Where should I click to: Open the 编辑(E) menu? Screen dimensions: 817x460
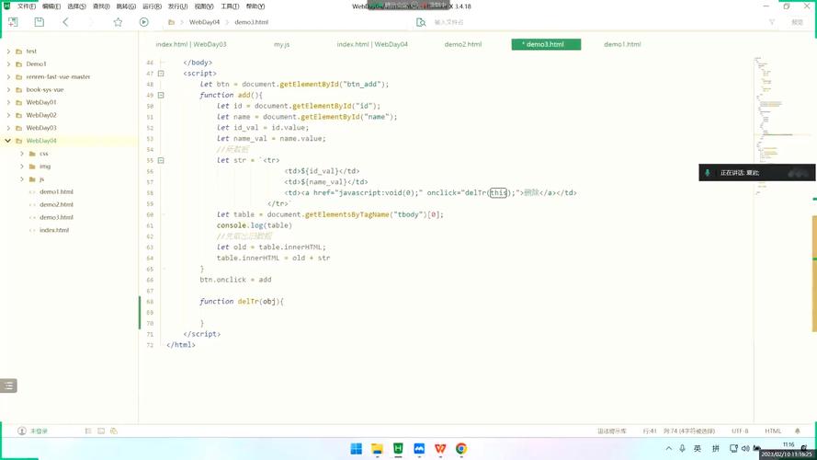51,6
